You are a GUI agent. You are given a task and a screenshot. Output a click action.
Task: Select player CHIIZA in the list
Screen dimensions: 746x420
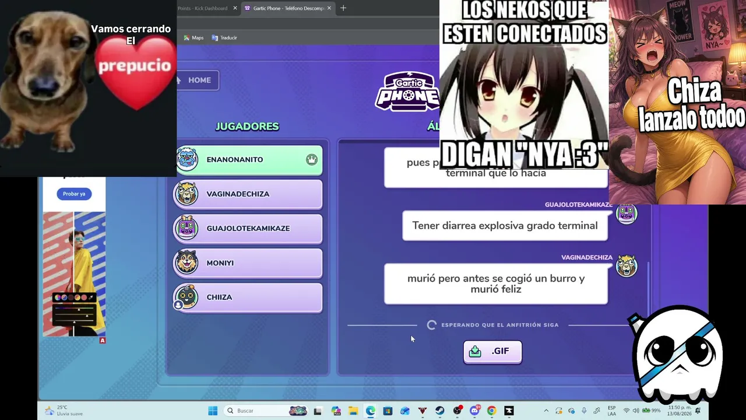coord(248,297)
